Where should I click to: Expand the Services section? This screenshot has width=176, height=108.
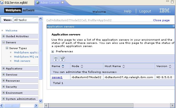pyautogui.click(x=4, y=74)
